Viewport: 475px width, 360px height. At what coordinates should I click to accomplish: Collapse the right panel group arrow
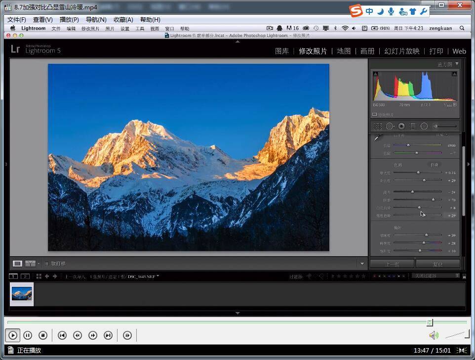point(469,164)
